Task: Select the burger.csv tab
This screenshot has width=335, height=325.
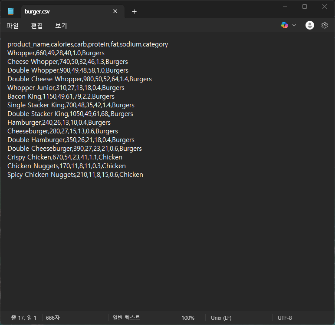Action: (72, 12)
